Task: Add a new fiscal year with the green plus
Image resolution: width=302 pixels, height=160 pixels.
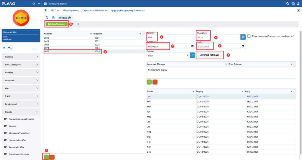Action: 46,157
